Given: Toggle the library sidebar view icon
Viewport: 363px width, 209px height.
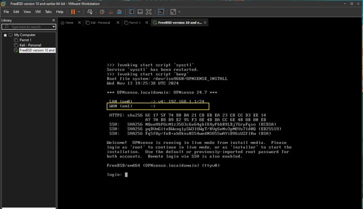Looking at the screenshot, I should click(x=131, y=12).
